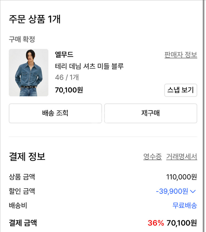Tap the 배송 조회 delivery tracking button

pos(55,113)
